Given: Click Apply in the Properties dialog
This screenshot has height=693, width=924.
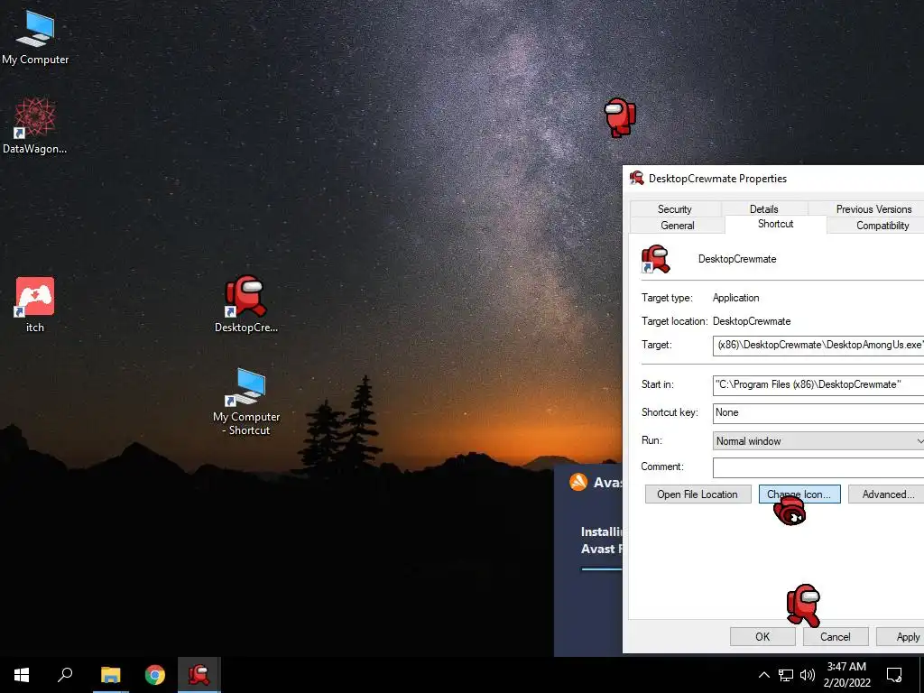Looking at the screenshot, I should [901, 636].
